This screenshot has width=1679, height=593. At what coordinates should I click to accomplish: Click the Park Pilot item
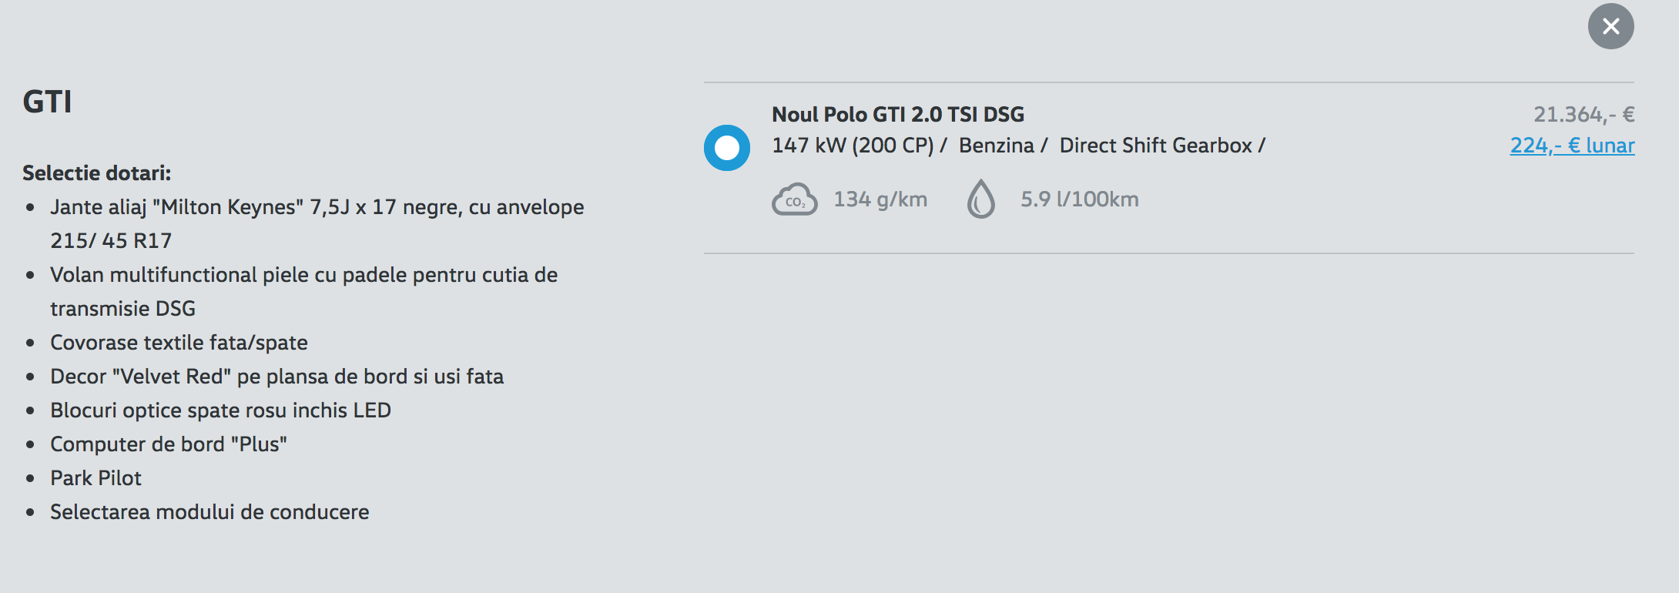96,478
